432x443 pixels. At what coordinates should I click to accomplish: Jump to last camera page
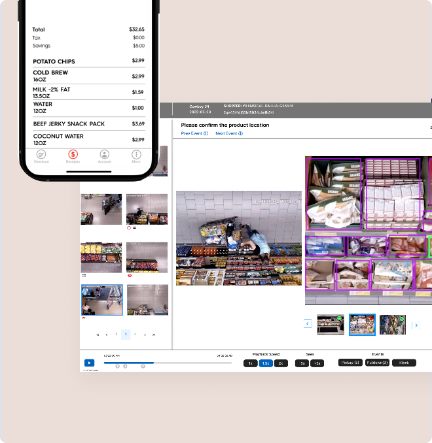[x=154, y=335]
